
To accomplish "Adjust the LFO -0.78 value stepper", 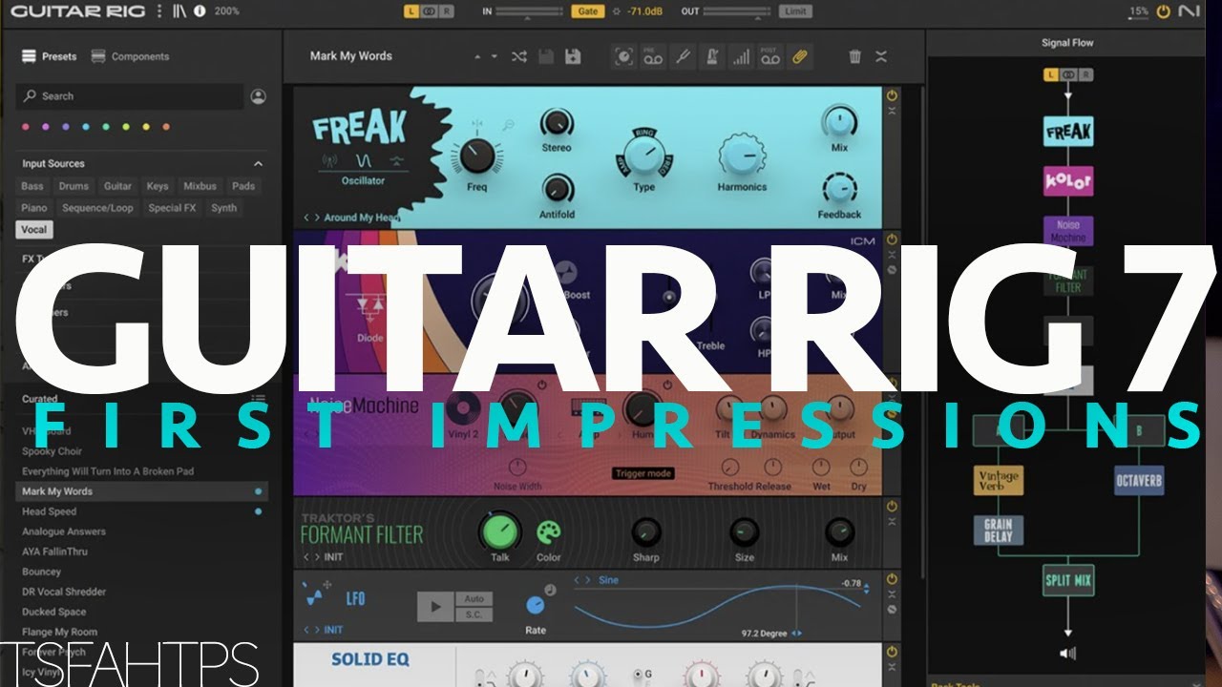I will [867, 589].
